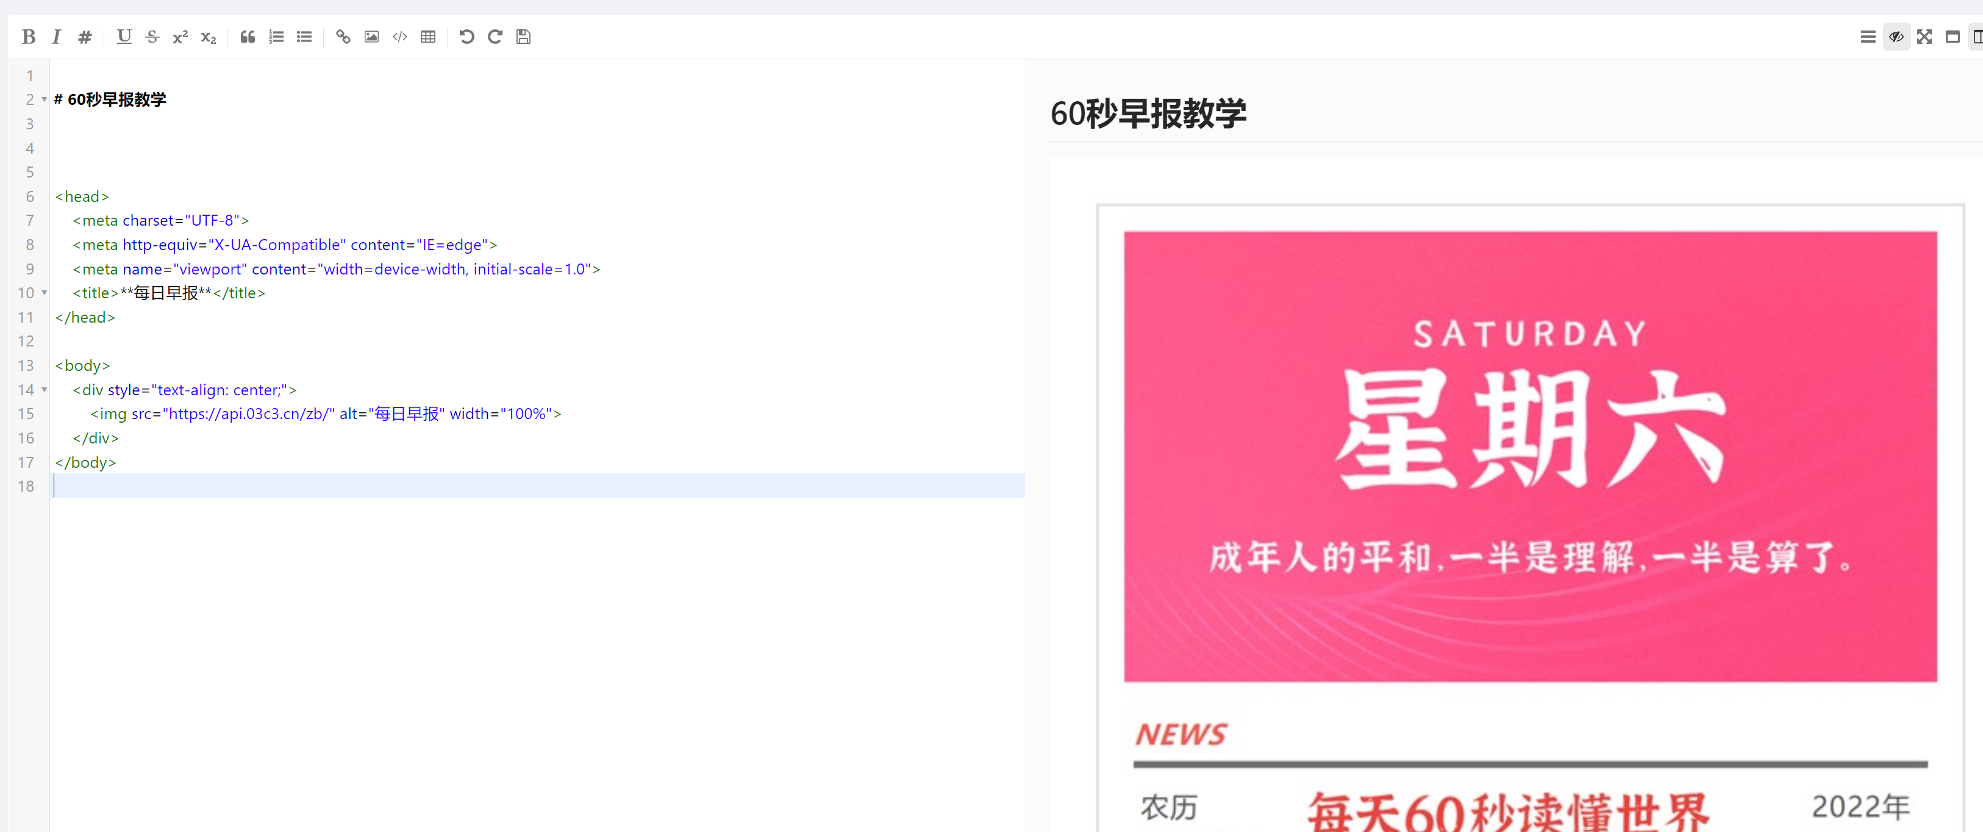Click the '</body>' closing tag
Image resolution: width=1983 pixels, height=832 pixels.
[85, 462]
